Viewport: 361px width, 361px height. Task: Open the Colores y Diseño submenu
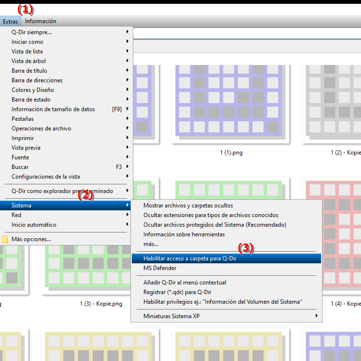coord(66,90)
